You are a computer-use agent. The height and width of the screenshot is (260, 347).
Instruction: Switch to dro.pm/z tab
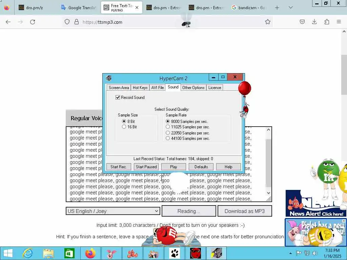coord(35,8)
